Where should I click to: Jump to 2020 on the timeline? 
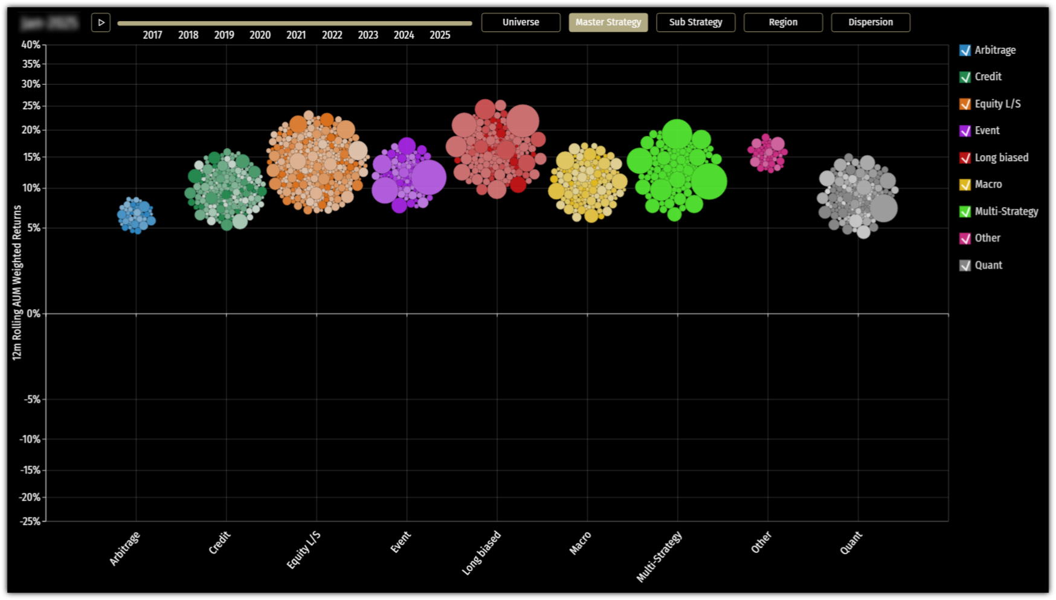pos(260,35)
